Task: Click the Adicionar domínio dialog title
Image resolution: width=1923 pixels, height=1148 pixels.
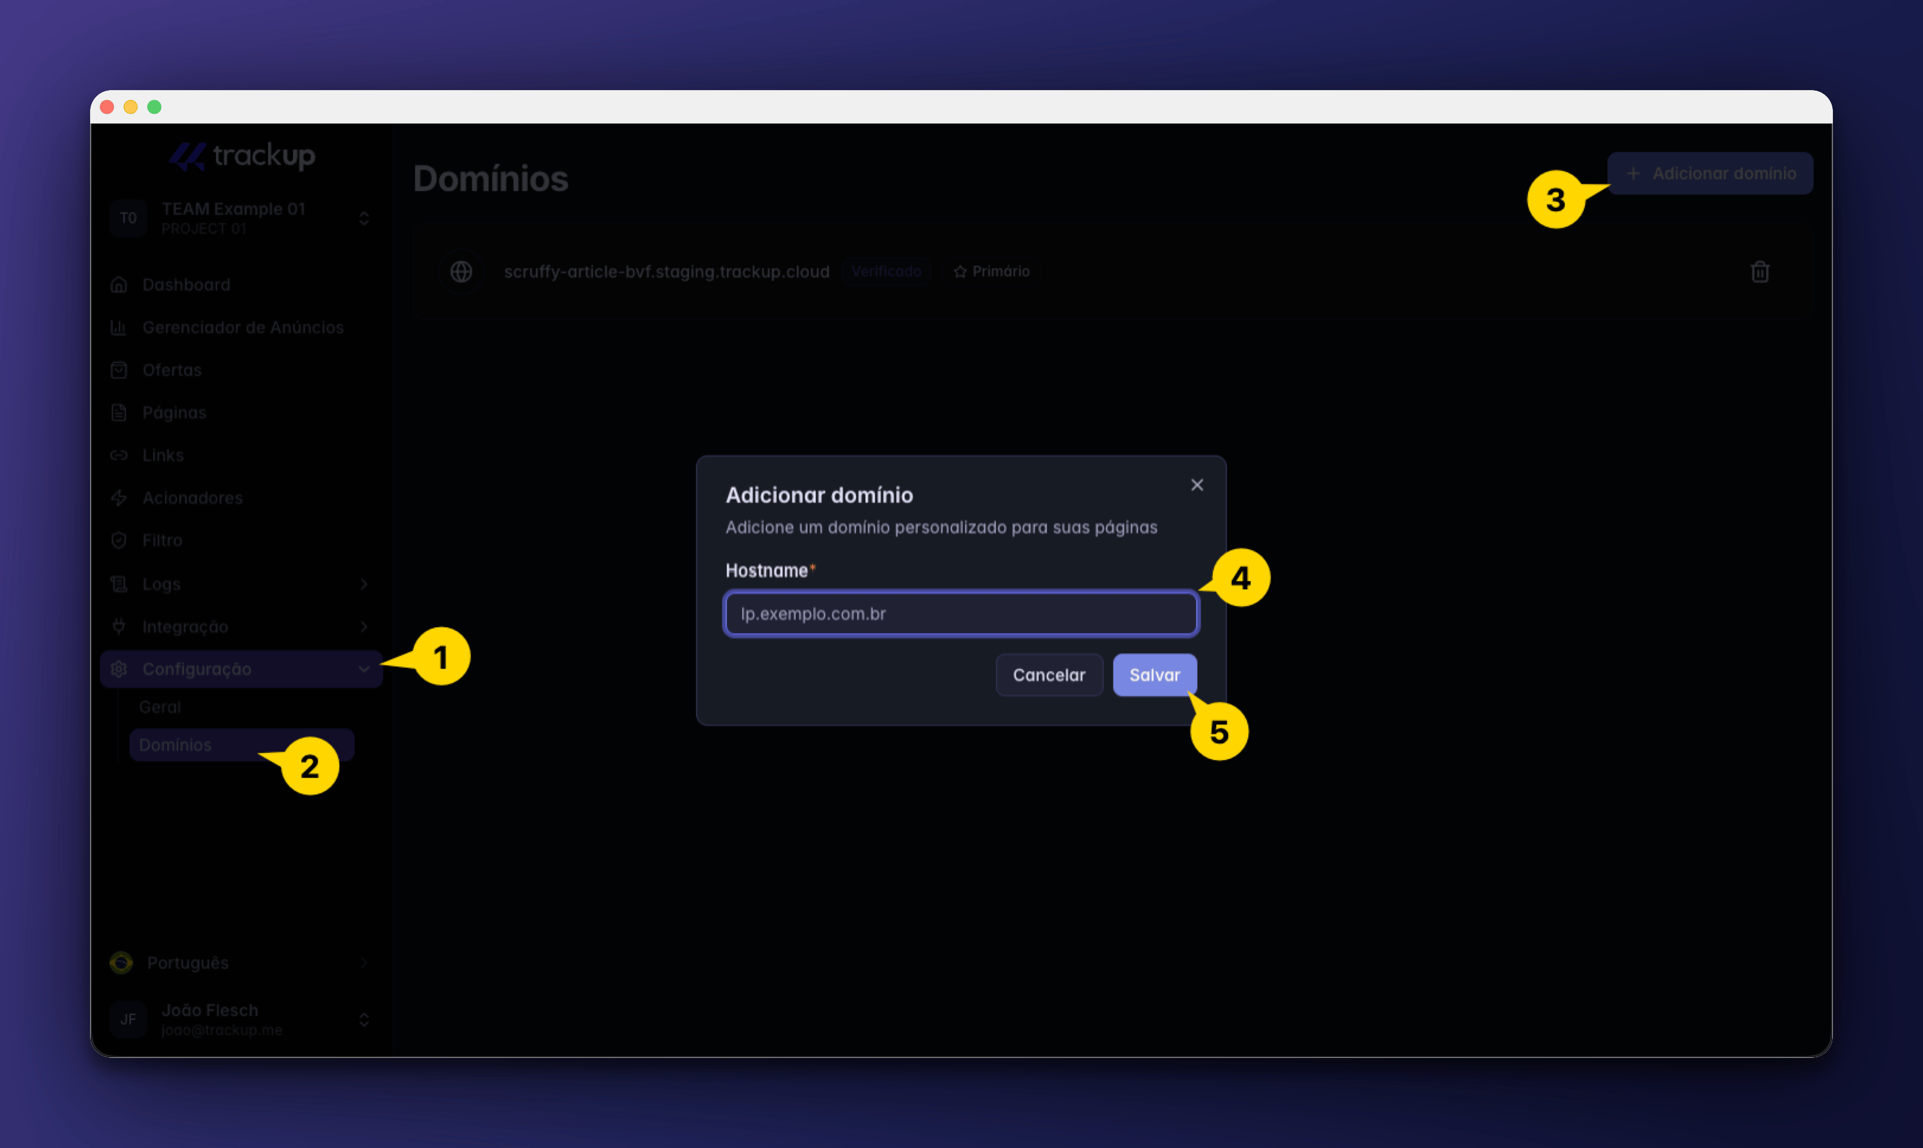Action: (819, 495)
